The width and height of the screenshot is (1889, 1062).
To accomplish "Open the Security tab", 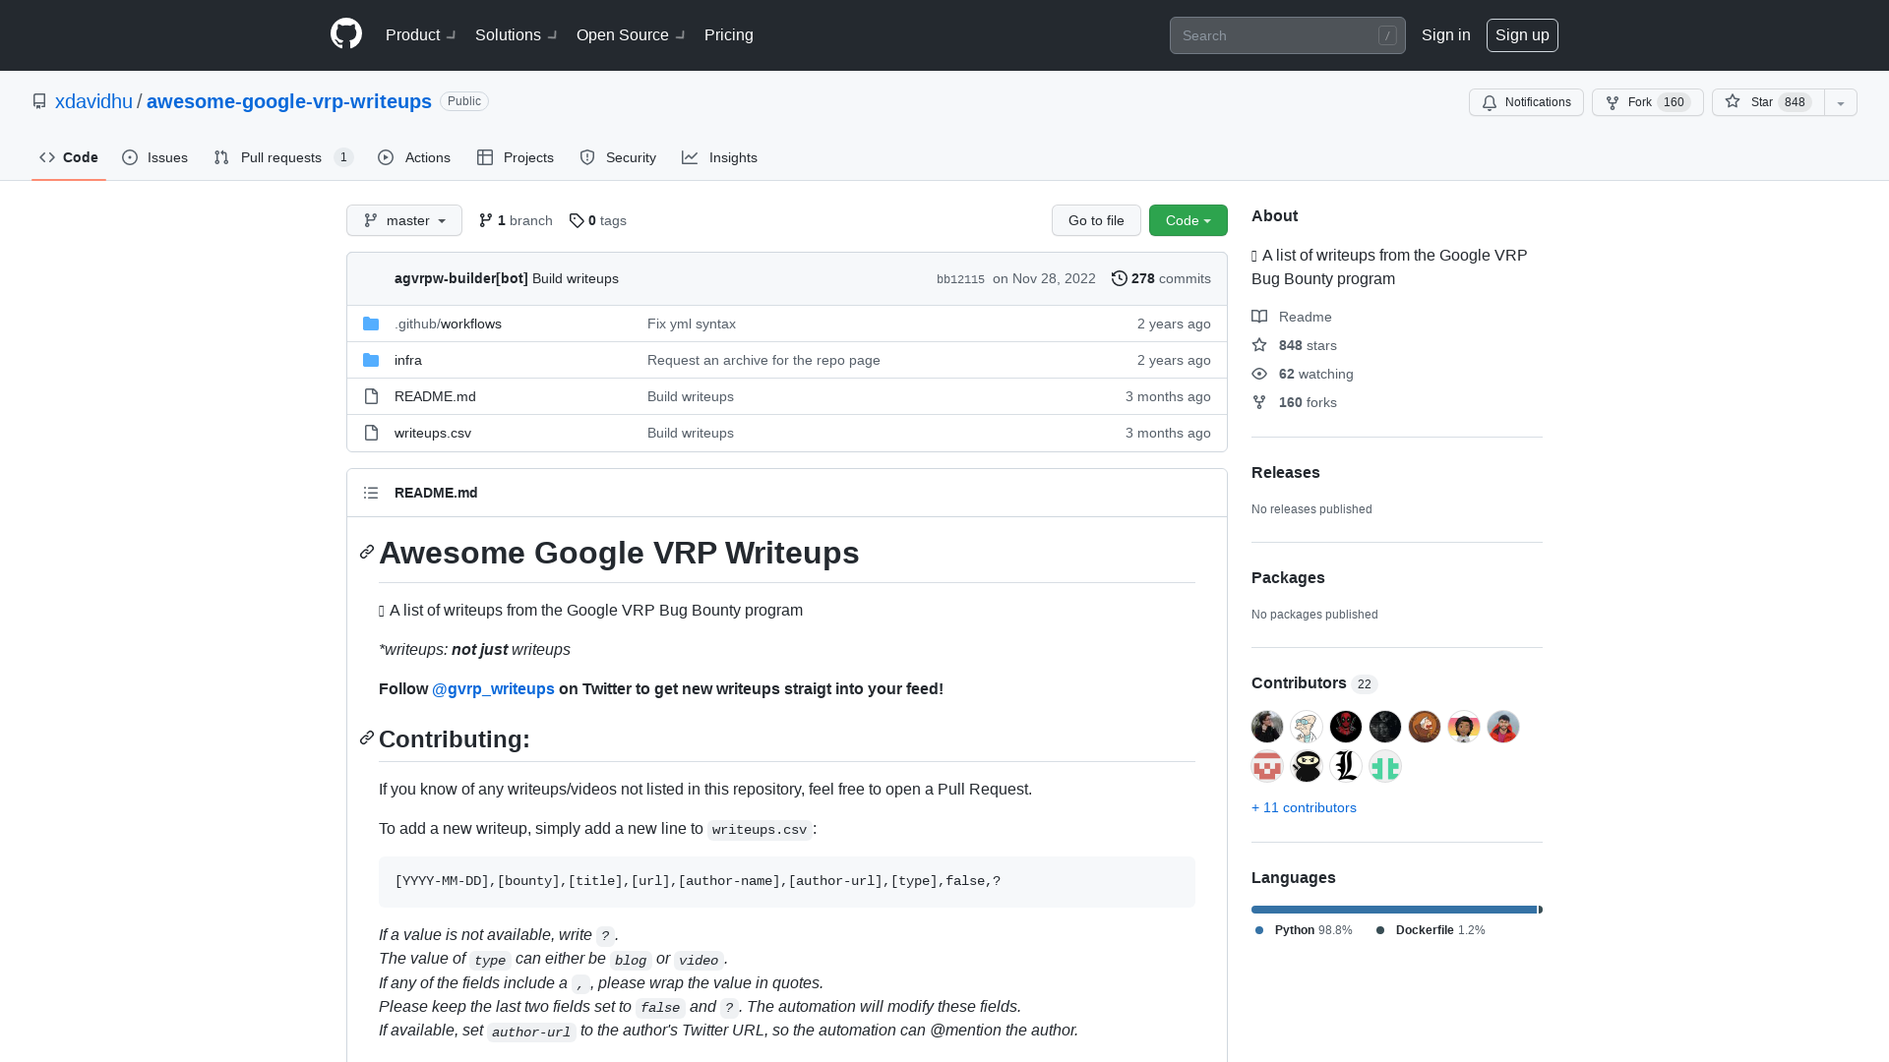I will (618, 157).
